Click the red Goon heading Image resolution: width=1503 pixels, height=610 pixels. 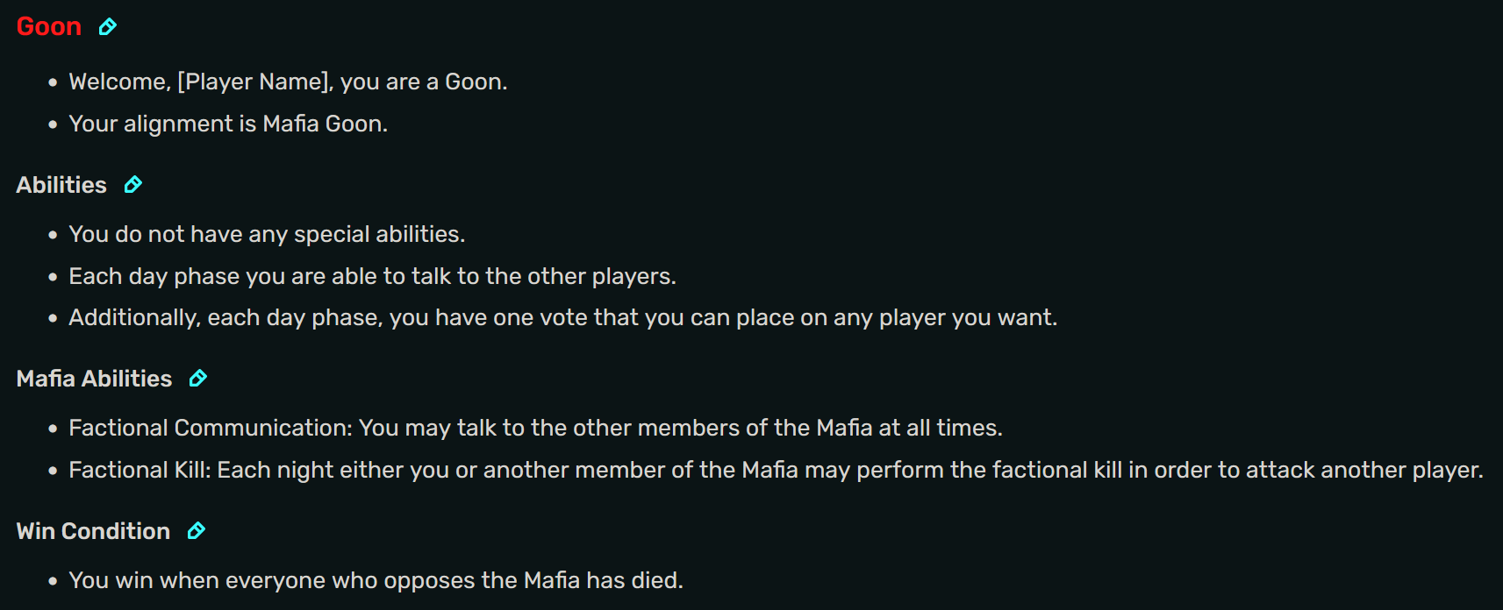pyautogui.click(x=49, y=27)
